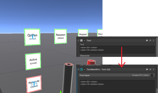This screenshot has width=158, height=93.
Task: Disable the TextMeshPro - Text (UI) checkbox
Action: coord(84,69)
